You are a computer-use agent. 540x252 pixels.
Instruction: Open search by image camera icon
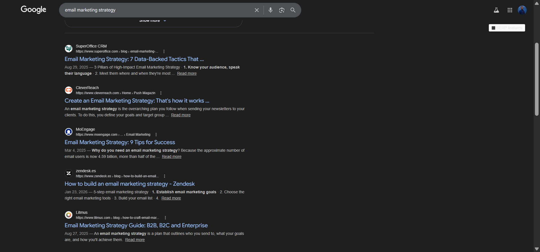click(282, 10)
